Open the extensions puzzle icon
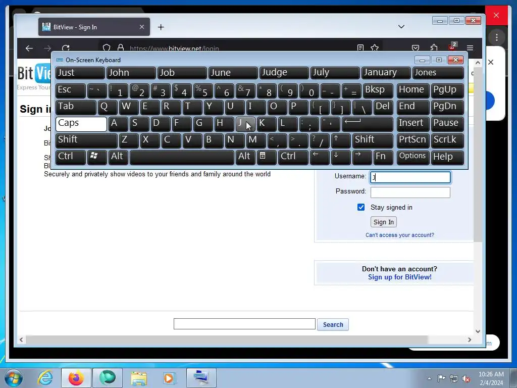 (434, 48)
